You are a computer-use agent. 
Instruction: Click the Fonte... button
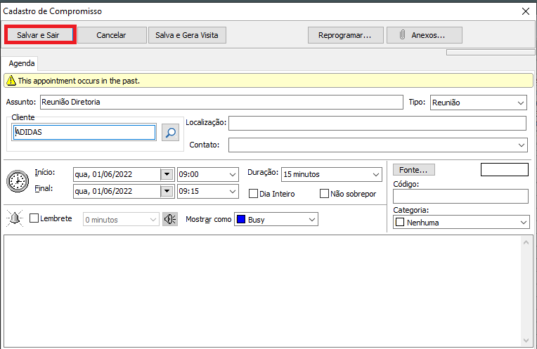[x=414, y=170]
